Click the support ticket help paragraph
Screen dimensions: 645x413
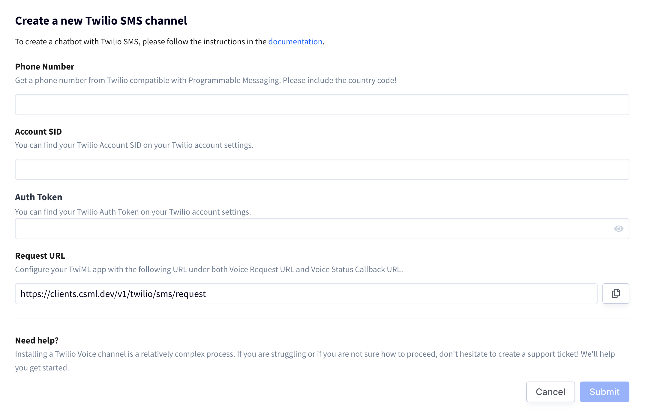click(x=315, y=361)
